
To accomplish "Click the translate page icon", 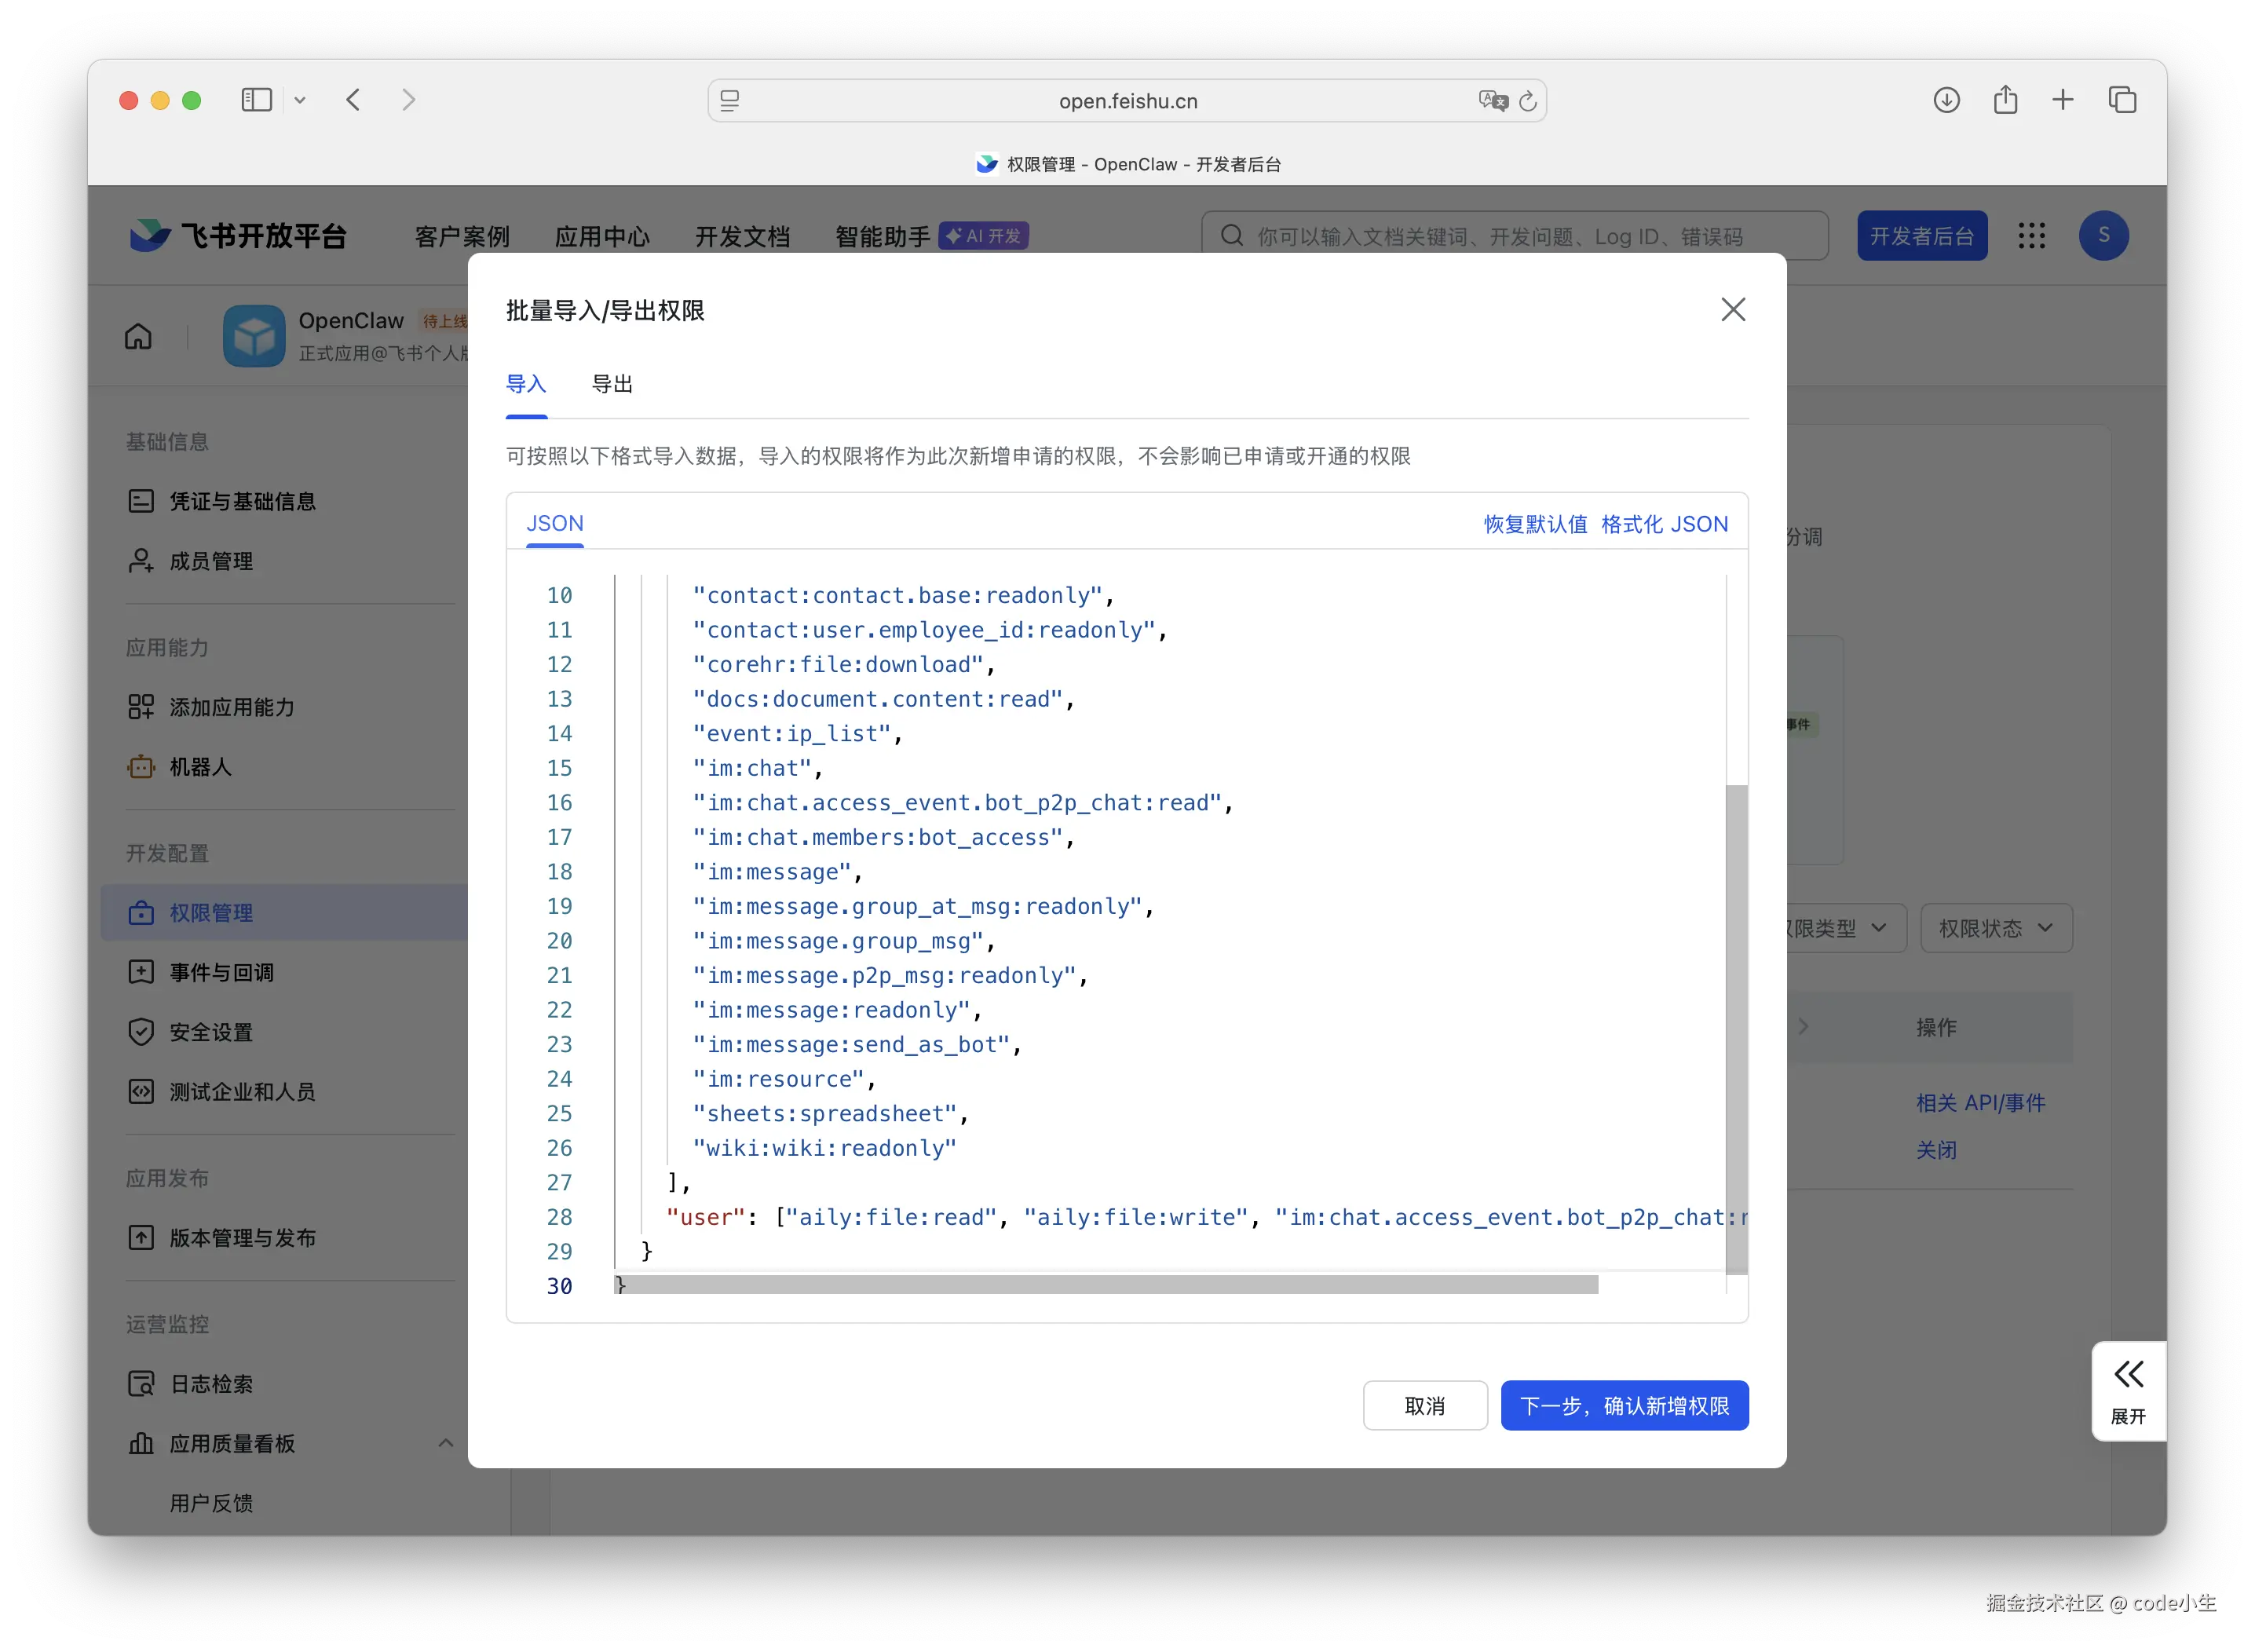I will tap(1492, 100).
